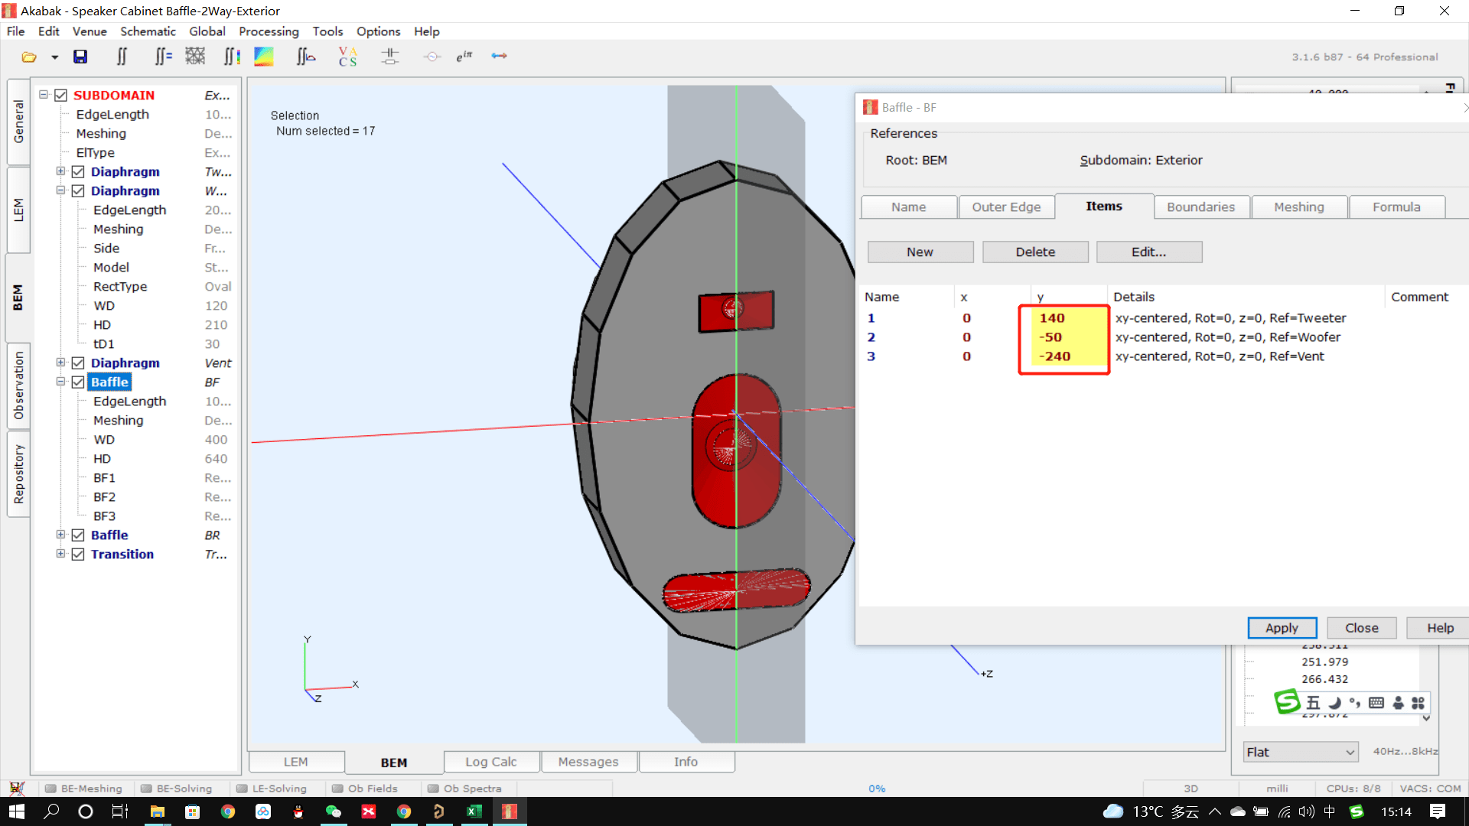Click the Sogou input method S icon
1469x826 pixels.
point(1357,811)
